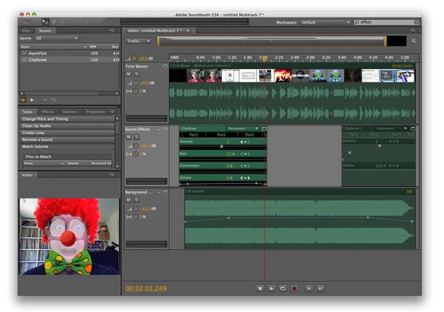
Task: Open the Genre All dropdown
Action: (57, 38)
